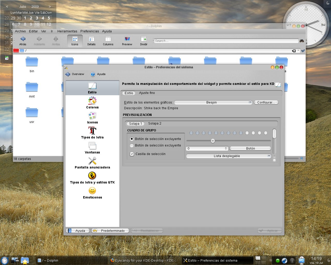Image resolution: width=331 pixels, height=265 pixels.
Task: Switch Dolphin to Details view
Action: click(91, 41)
